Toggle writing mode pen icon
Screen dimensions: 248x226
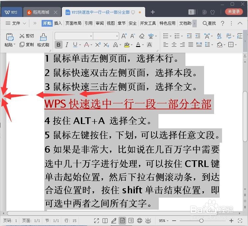[x=114, y=220]
